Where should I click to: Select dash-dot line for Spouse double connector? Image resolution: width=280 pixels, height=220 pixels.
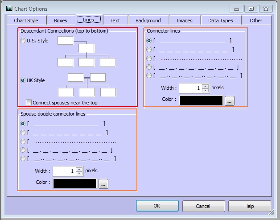pyautogui.click(x=23, y=150)
